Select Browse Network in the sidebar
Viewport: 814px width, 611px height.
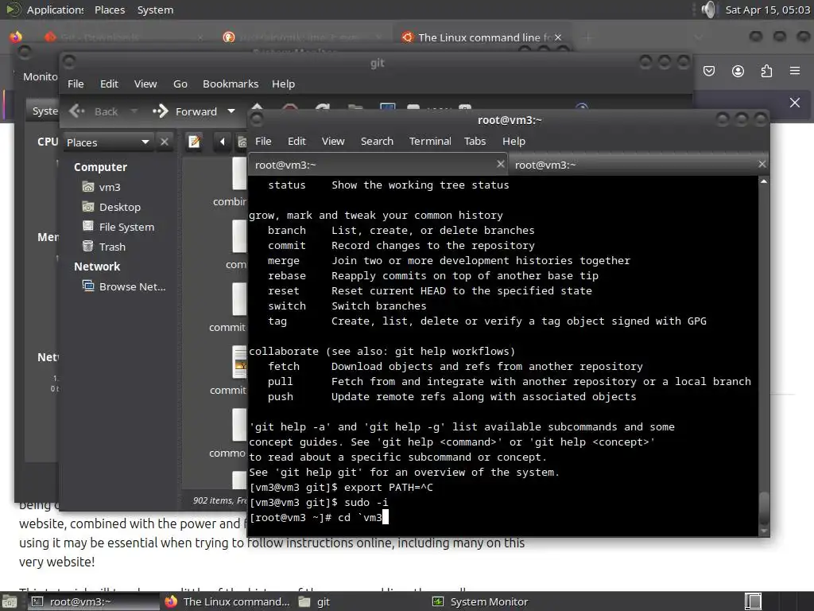point(124,286)
